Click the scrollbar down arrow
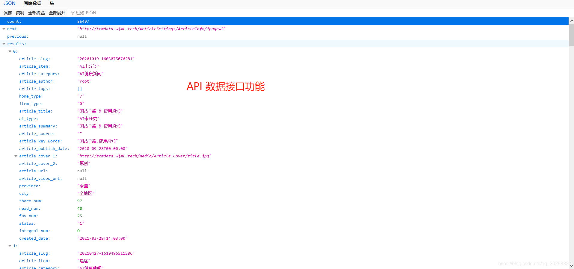The height and width of the screenshot is (269, 574). point(571,266)
